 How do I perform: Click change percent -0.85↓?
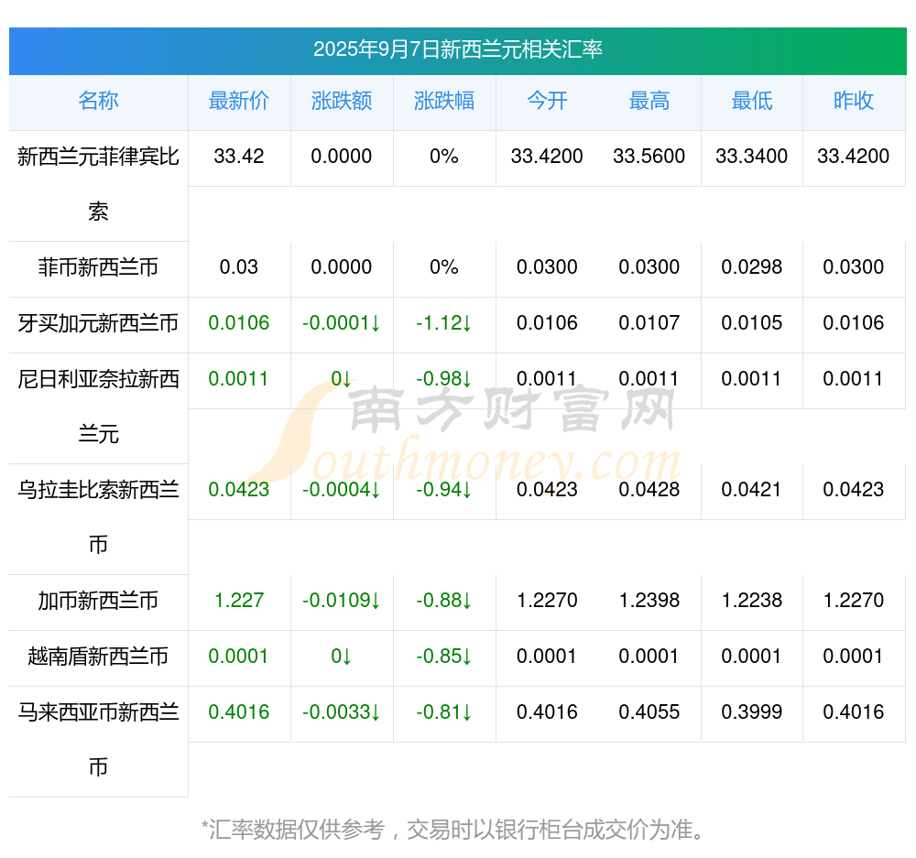(444, 657)
